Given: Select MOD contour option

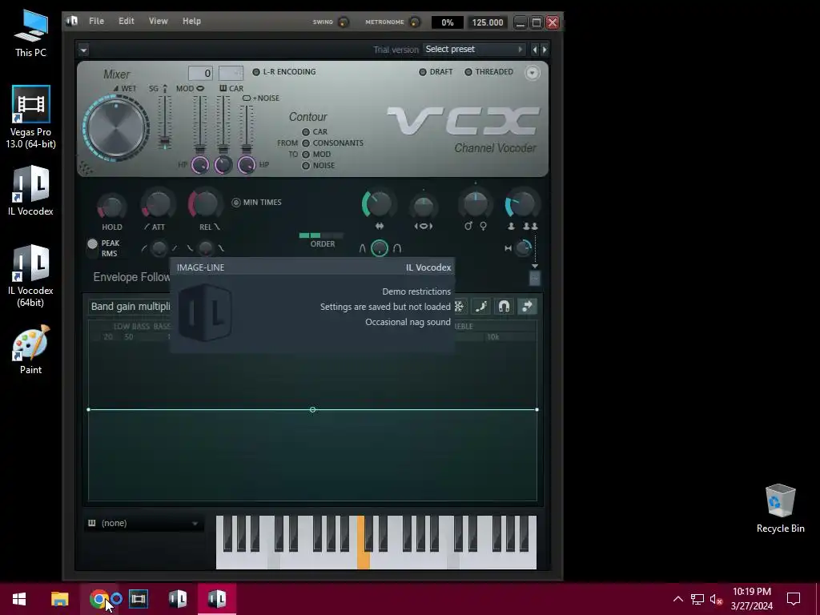Looking at the screenshot, I should (306, 155).
